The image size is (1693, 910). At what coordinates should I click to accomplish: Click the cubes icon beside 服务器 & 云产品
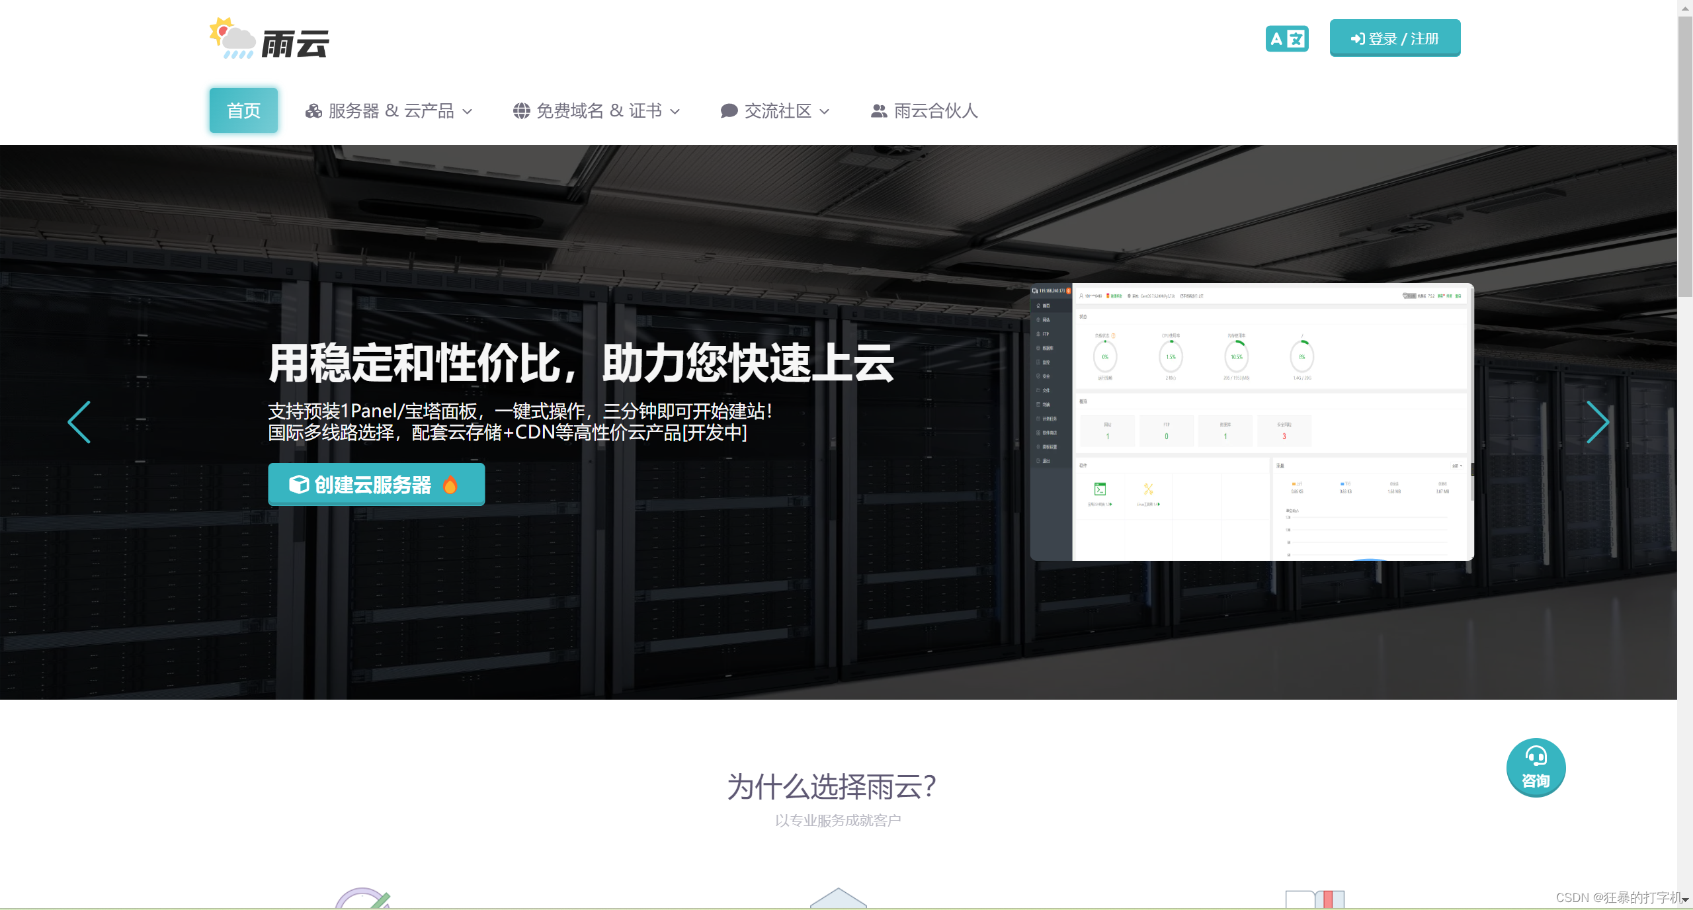point(313,111)
